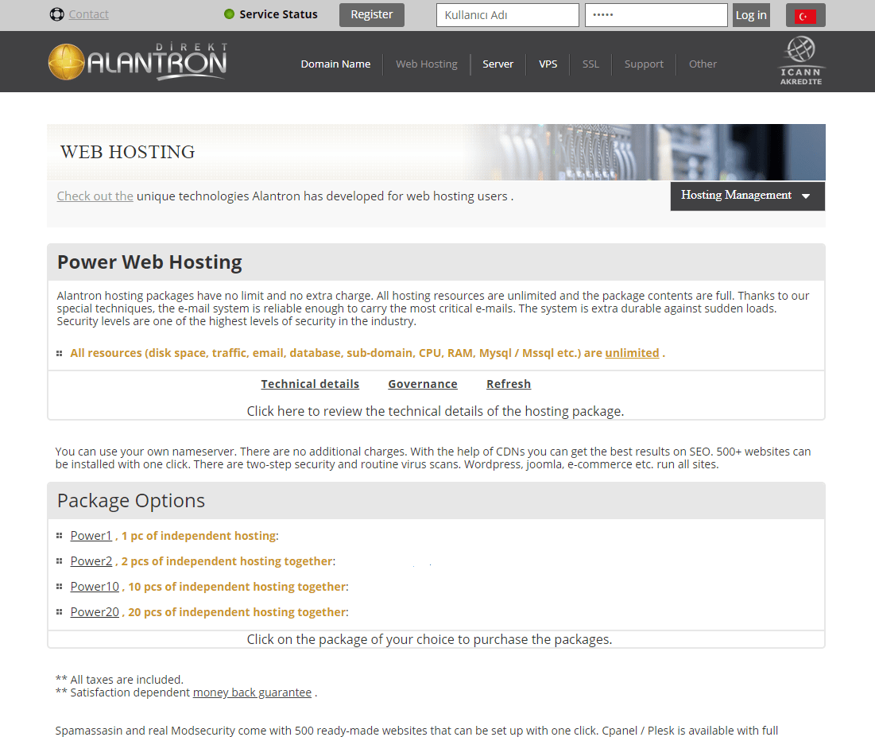The width and height of the screenshot is (875, 737).
Task: Select the Power20 package link
Action: [95, 612]
